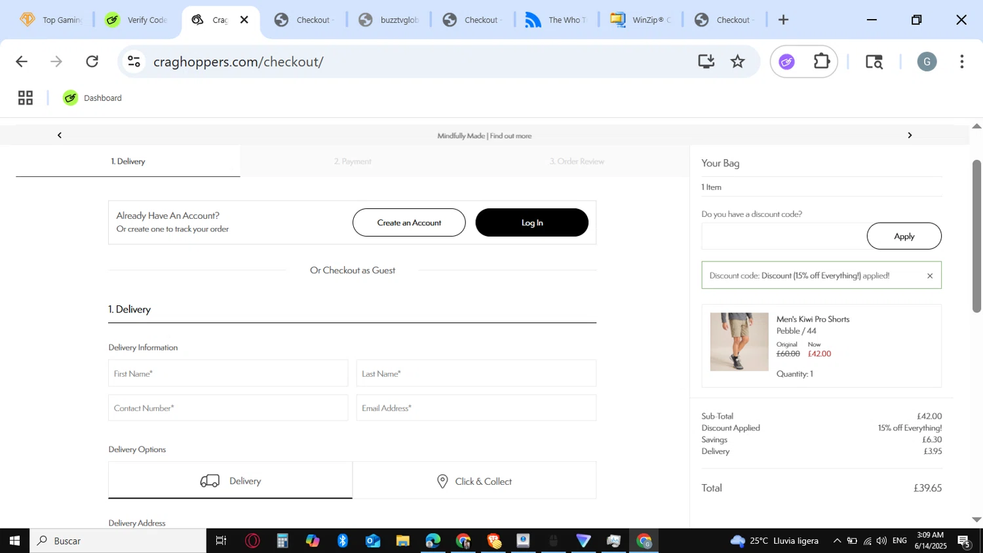The image size is (983, 553).
Task: Open the Google profile G avatar
Action: click(x=927, y=62)
